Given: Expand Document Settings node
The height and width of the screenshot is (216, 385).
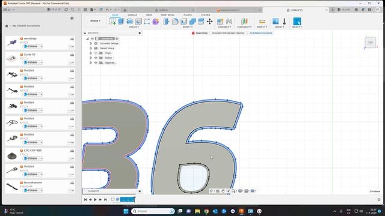Looking at the screenshot, I should tap(91, 43).
